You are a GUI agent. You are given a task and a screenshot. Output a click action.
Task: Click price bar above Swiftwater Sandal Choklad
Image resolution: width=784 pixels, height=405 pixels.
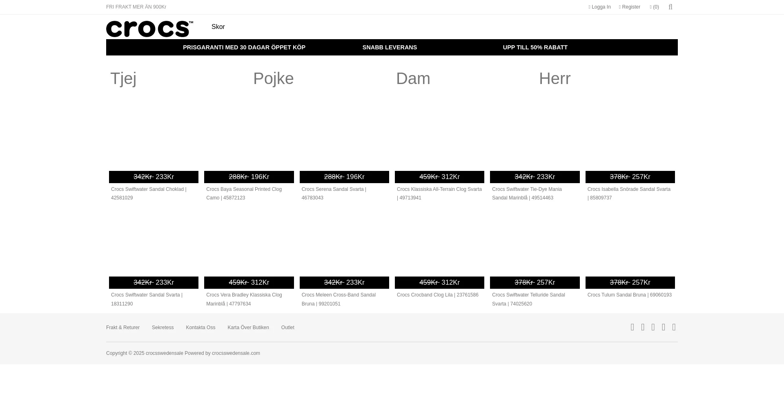click(x=154, y=177)
